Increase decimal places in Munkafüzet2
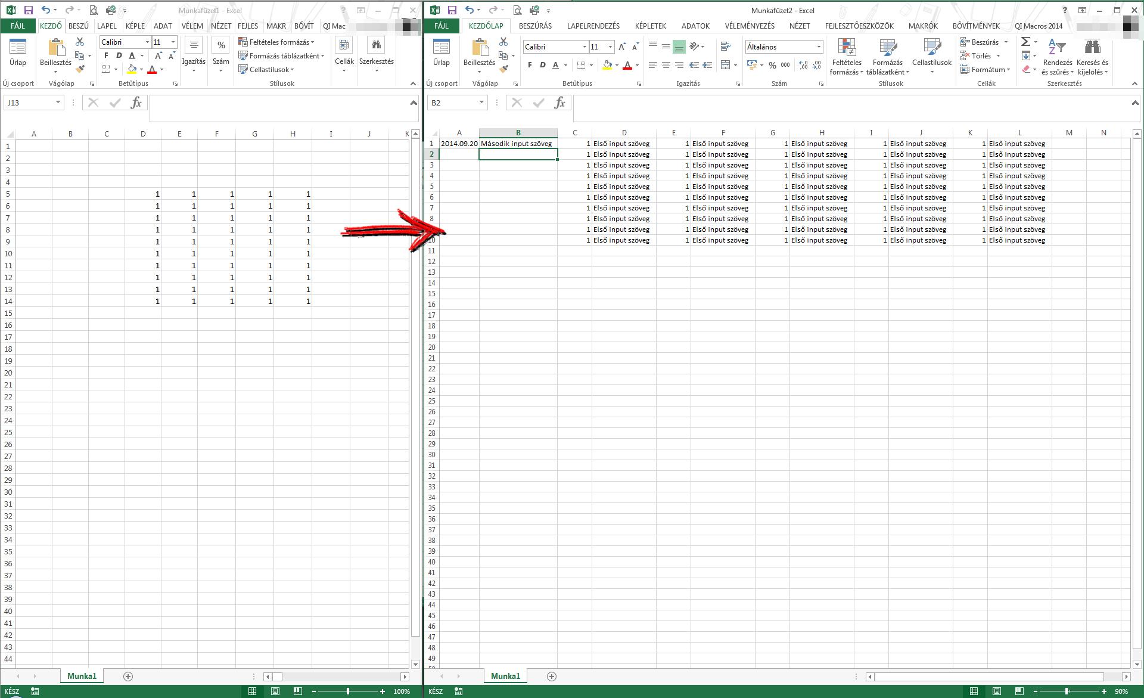This screenshot has width=1144, height=698. coord(803,65)
